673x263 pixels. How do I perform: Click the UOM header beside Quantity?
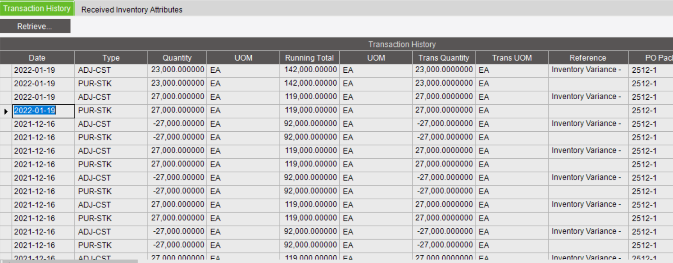click(x=243, y=58)
